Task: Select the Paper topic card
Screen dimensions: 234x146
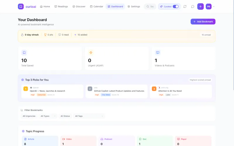Action: pos(193,141)
